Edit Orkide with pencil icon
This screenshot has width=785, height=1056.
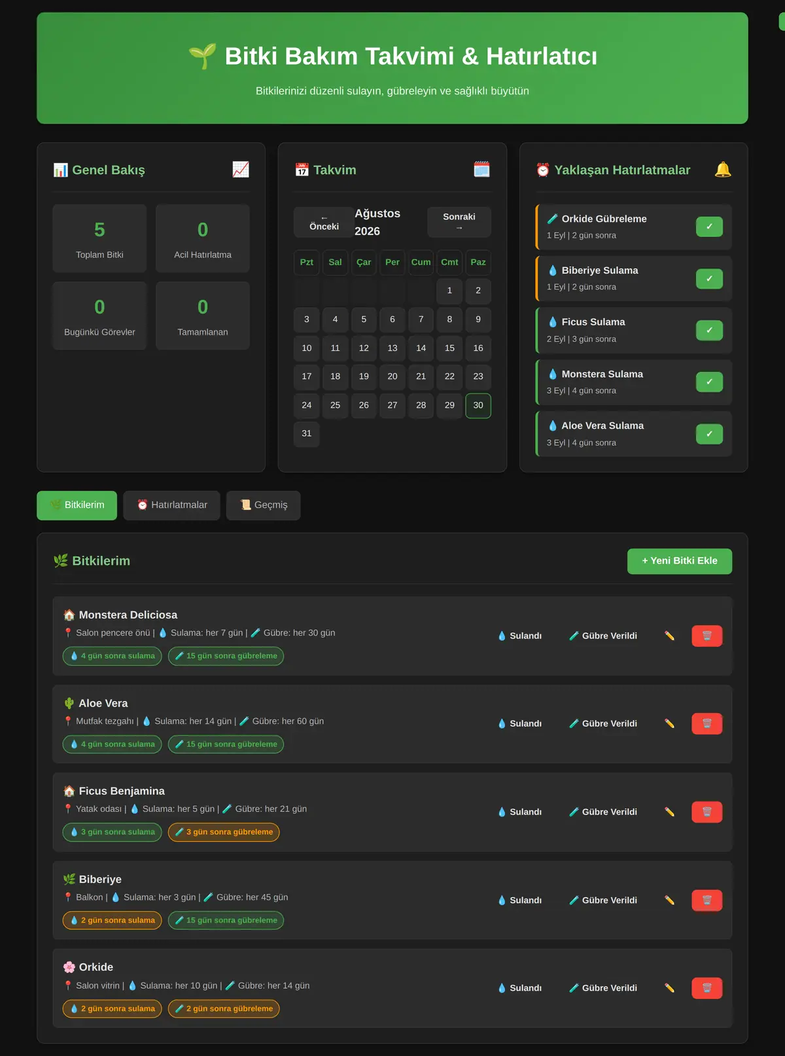(669, 988)
